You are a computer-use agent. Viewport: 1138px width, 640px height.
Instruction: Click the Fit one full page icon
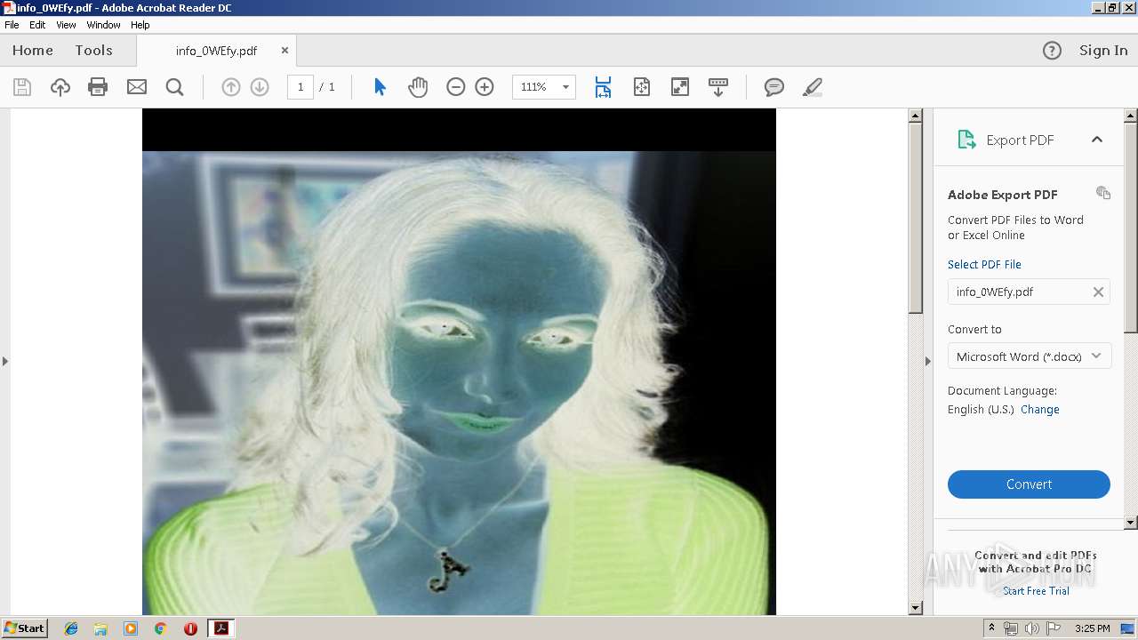click(642, 87)
